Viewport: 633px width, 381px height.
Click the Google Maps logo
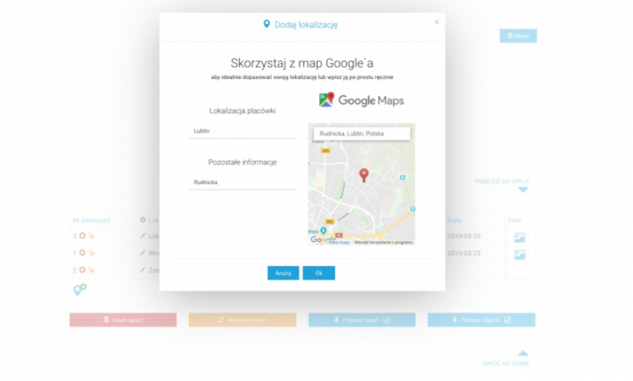click(361, 101)
